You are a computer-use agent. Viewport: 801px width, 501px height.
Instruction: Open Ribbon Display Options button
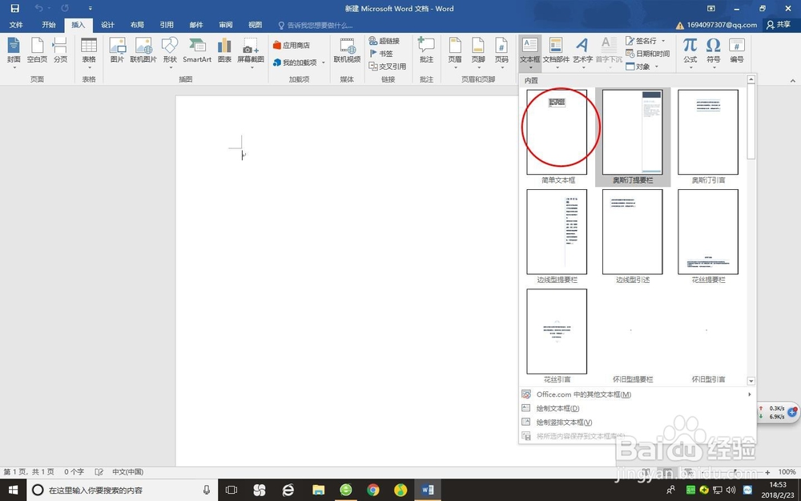coord(711,8)
